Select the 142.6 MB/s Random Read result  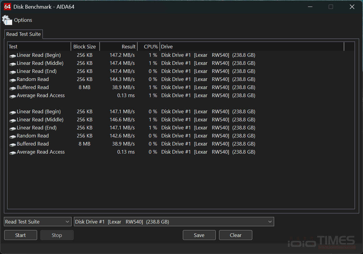pos(122,136)
